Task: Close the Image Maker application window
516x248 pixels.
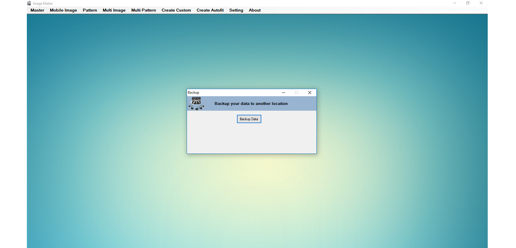Action: pyautogui.click(x=481, y=3)
